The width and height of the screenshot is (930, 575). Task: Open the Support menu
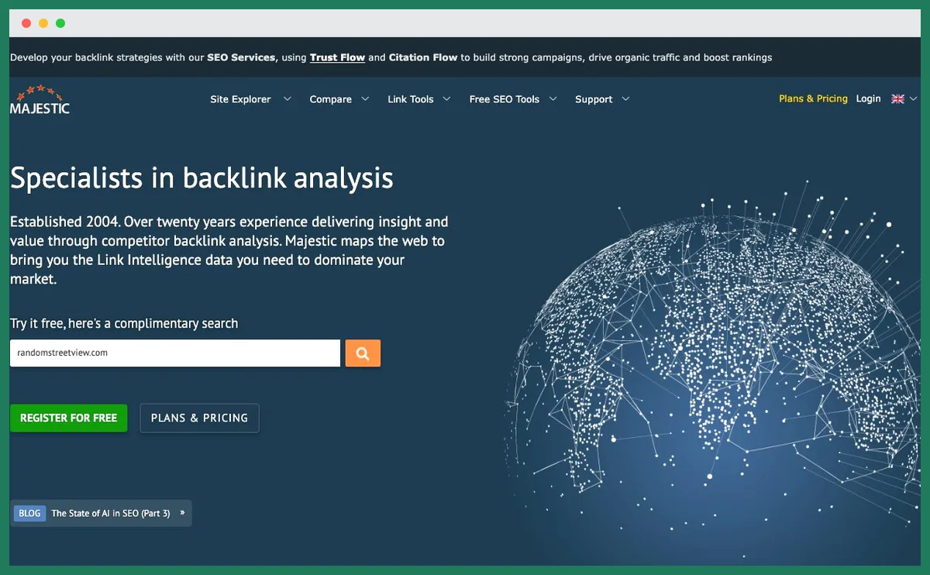pos(594,99)
